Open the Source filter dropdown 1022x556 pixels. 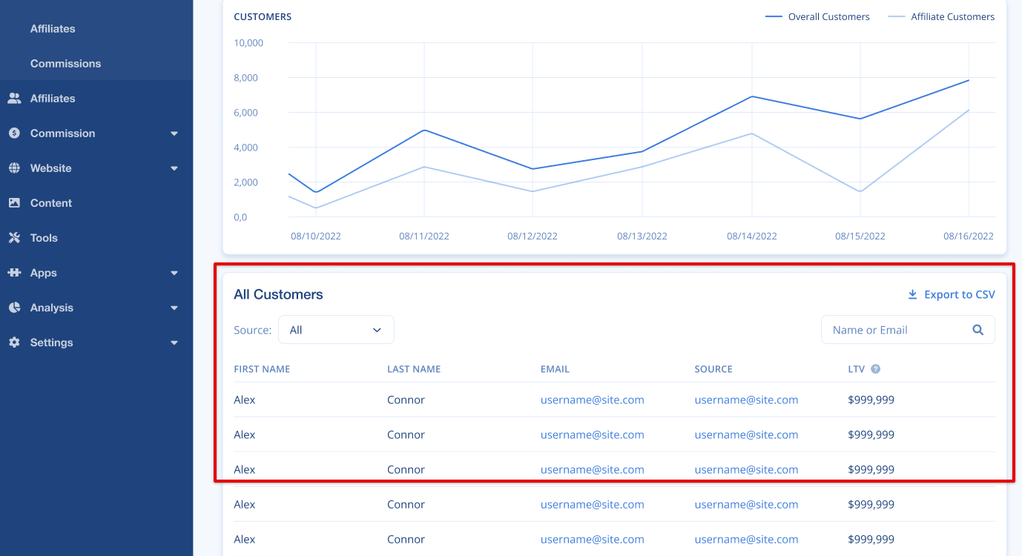pos(336,330)
